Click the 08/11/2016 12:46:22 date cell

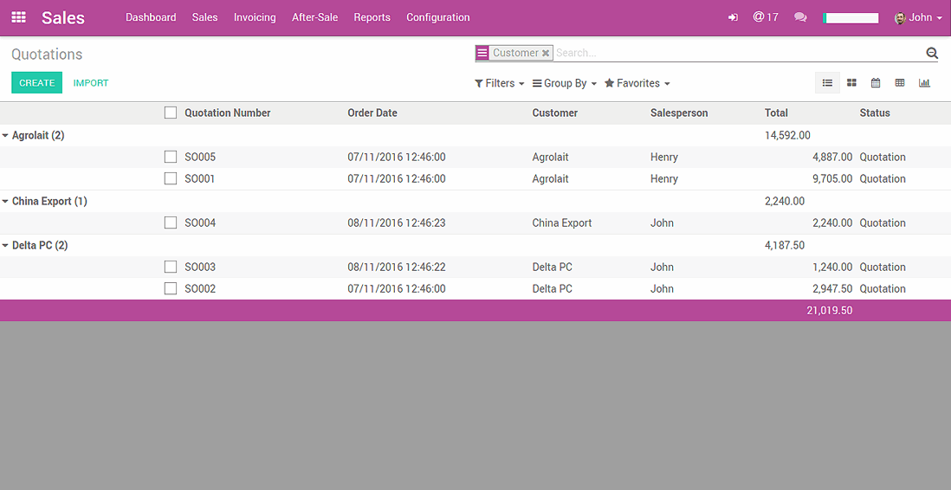pos(397,268)
